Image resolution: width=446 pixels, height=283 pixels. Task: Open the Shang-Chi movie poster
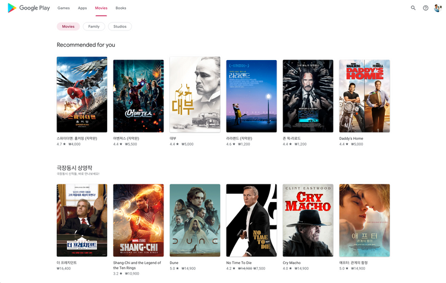139,220
